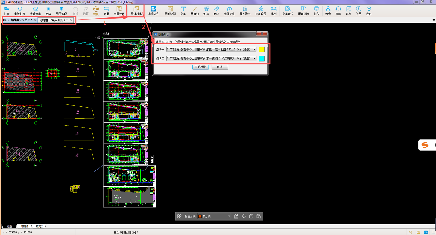436x235 pixels.
Task: Click the yellow color swatch for 图纸一
Action: pos(262,50)
